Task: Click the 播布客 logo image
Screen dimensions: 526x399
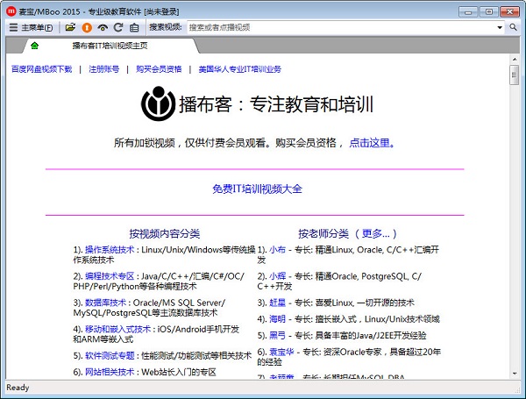Action: tap(158, 105)
